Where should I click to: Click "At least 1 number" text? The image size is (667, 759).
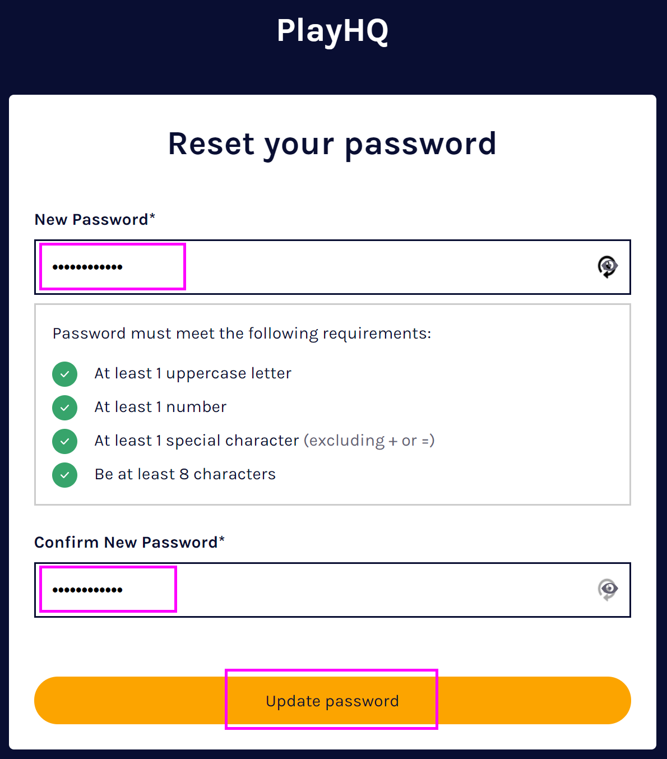(160, 407)
